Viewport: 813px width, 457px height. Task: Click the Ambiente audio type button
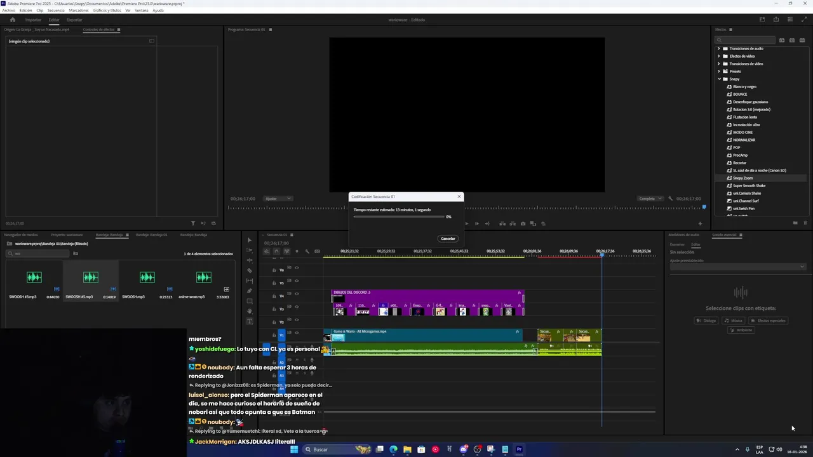pyautogui.click(x=741, y=330)
